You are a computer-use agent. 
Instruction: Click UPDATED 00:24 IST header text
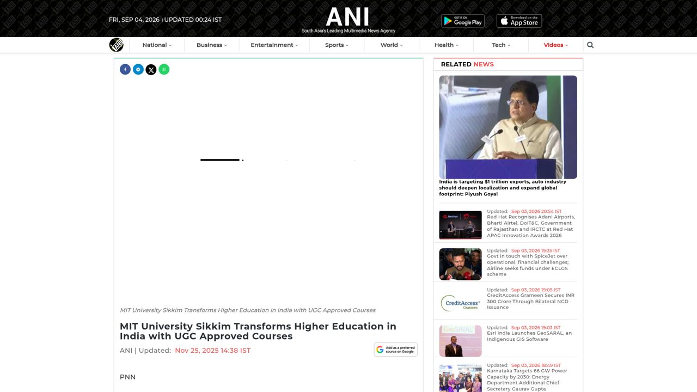193,20
